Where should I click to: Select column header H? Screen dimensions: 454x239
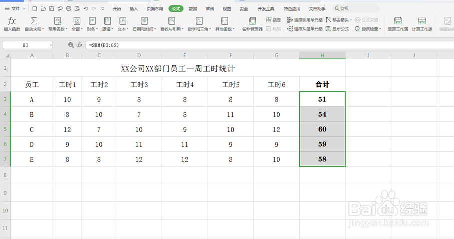point(322,55)
